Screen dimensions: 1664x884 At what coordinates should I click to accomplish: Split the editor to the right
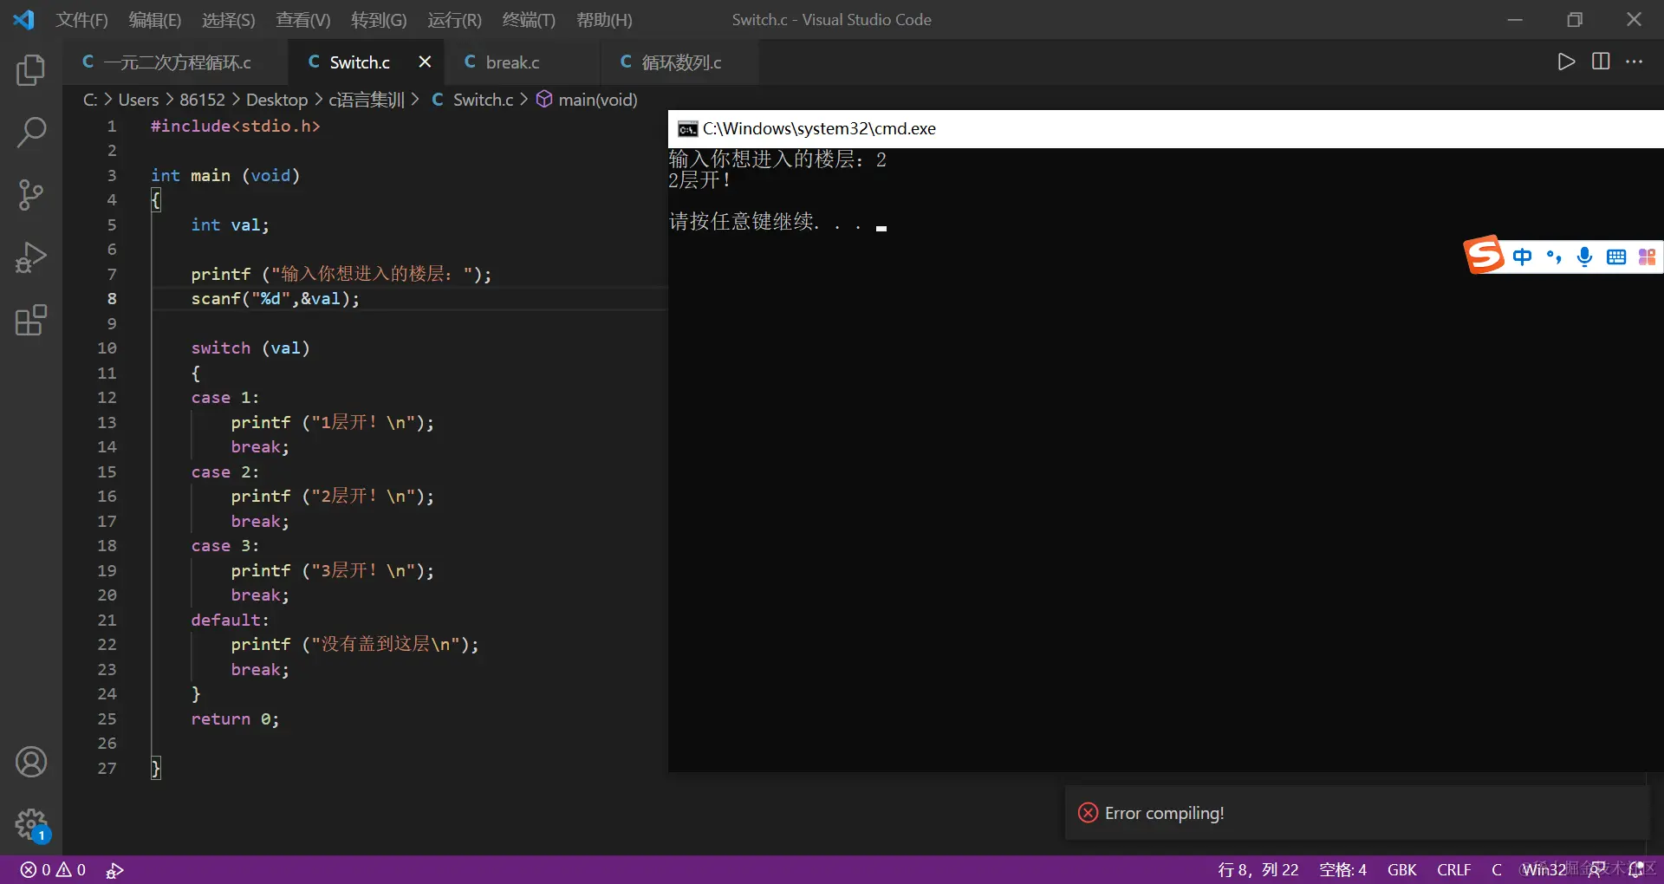tap(1601, 62)
